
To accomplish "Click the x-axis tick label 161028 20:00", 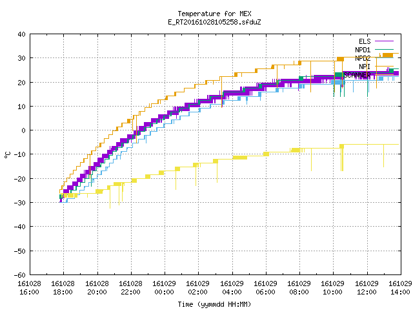I will pyautogui.click(x=97, y=288).
